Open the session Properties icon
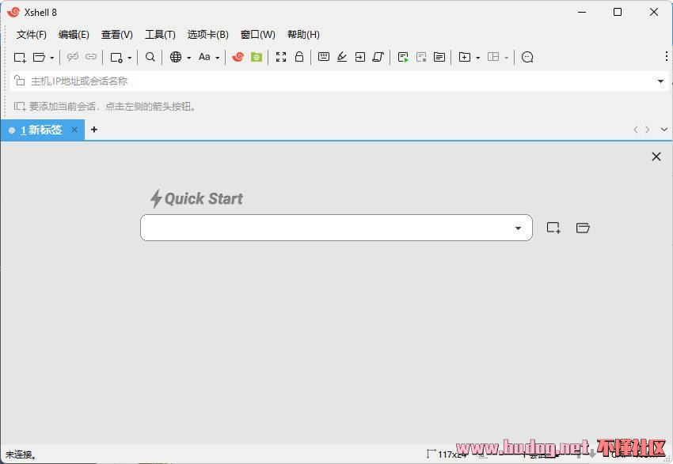Image resolution: width=673 pixels, height=464 pixels. [x=116, y=58]
